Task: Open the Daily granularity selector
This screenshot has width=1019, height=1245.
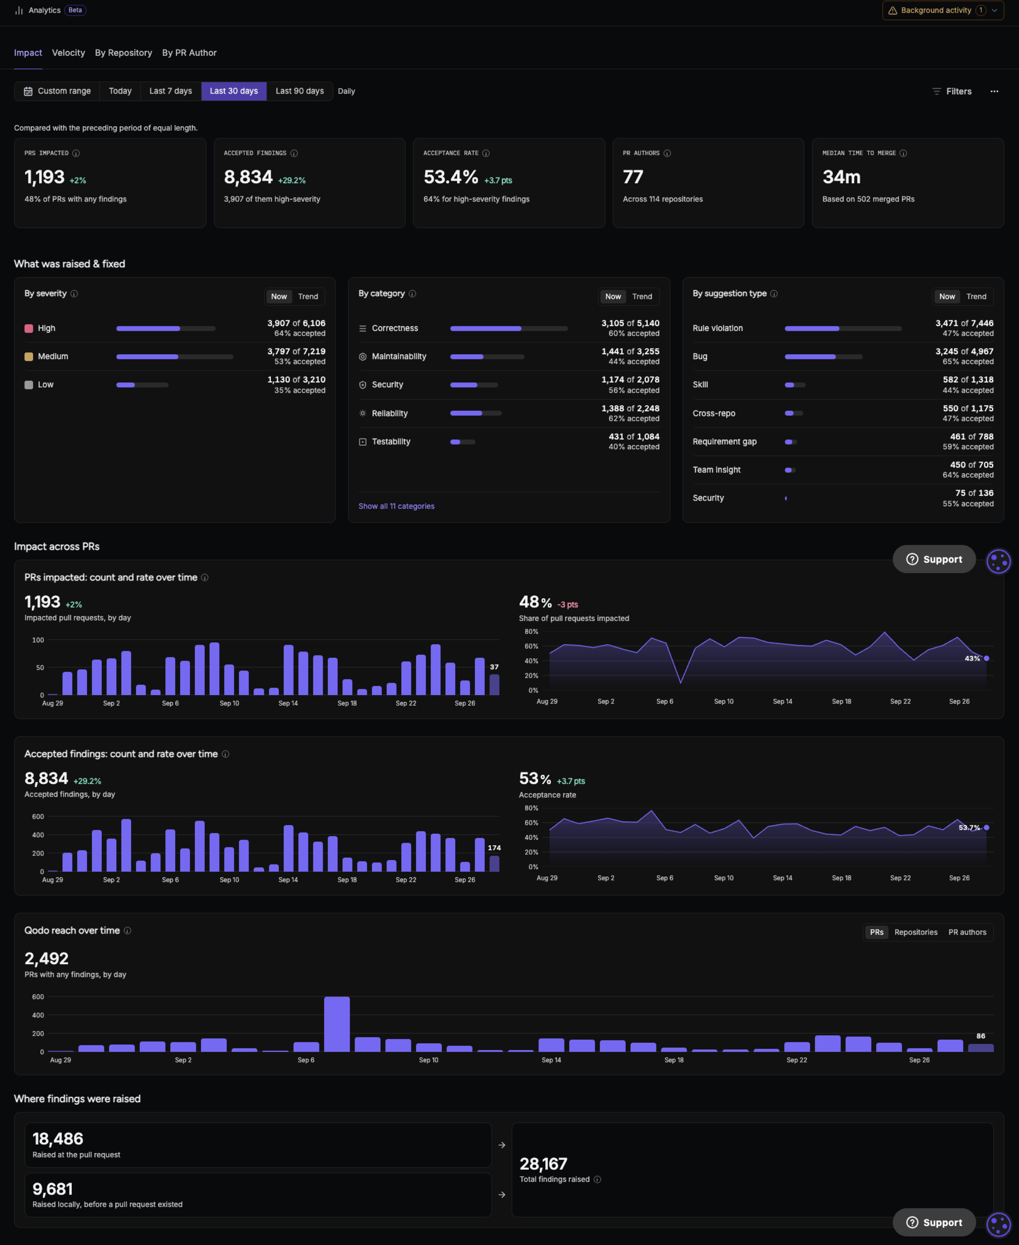Action: tap(346, 91)
